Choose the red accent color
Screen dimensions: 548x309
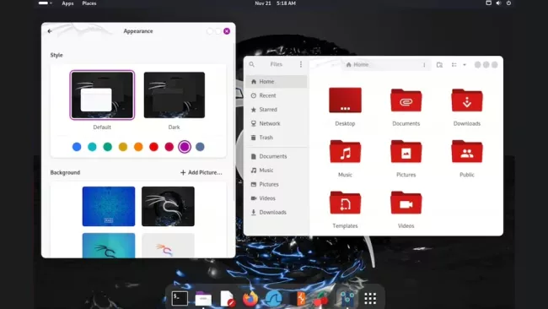(153, 147)
